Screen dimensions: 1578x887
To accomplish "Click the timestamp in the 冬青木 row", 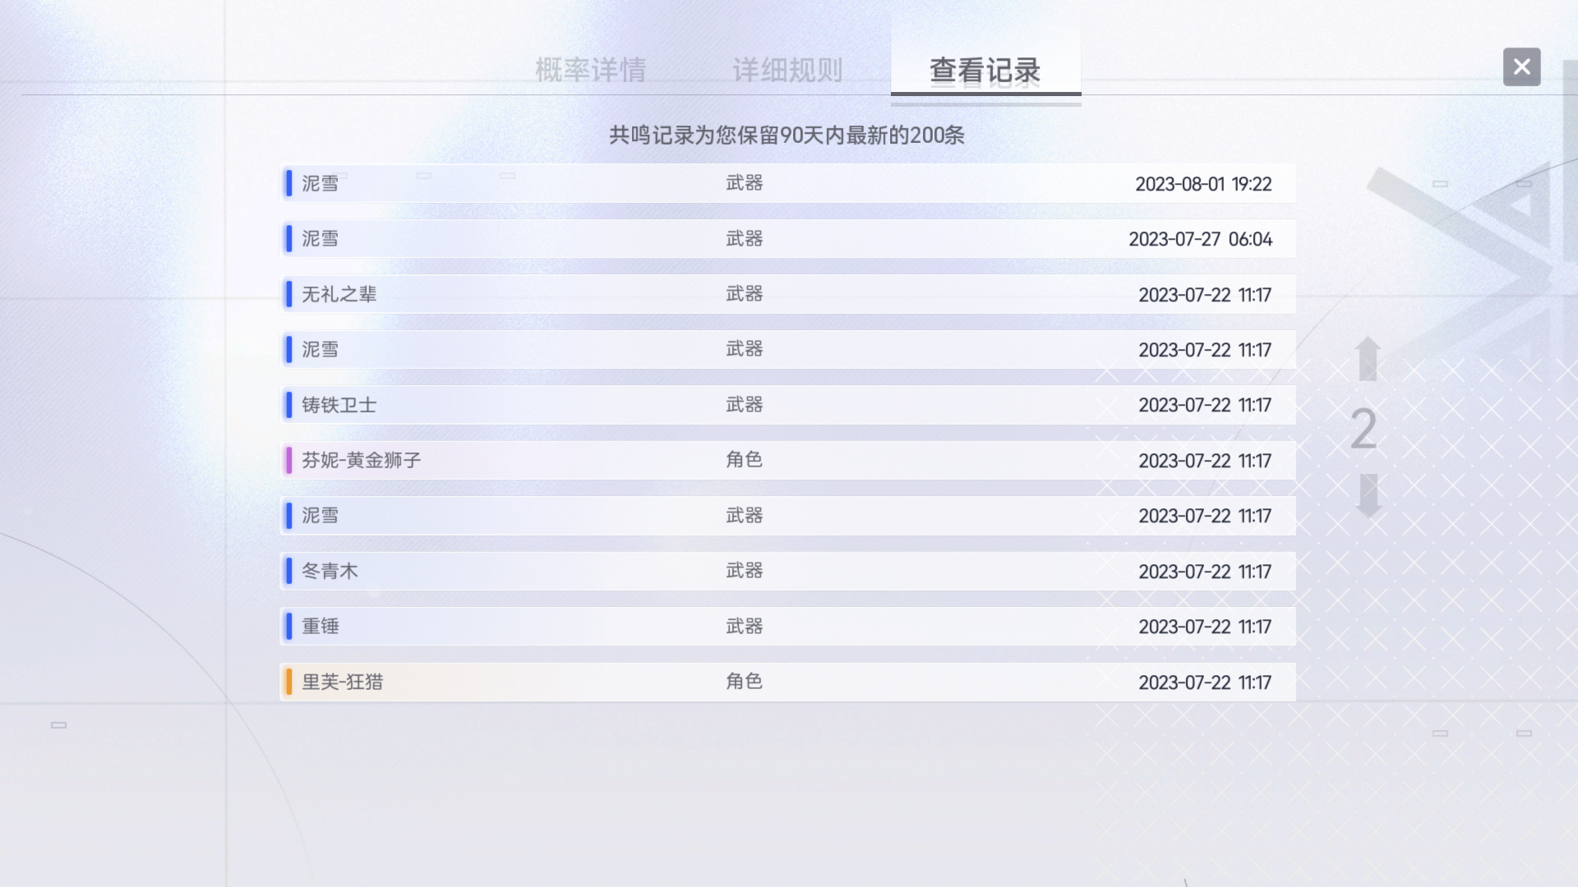I will click(1205, 572).
